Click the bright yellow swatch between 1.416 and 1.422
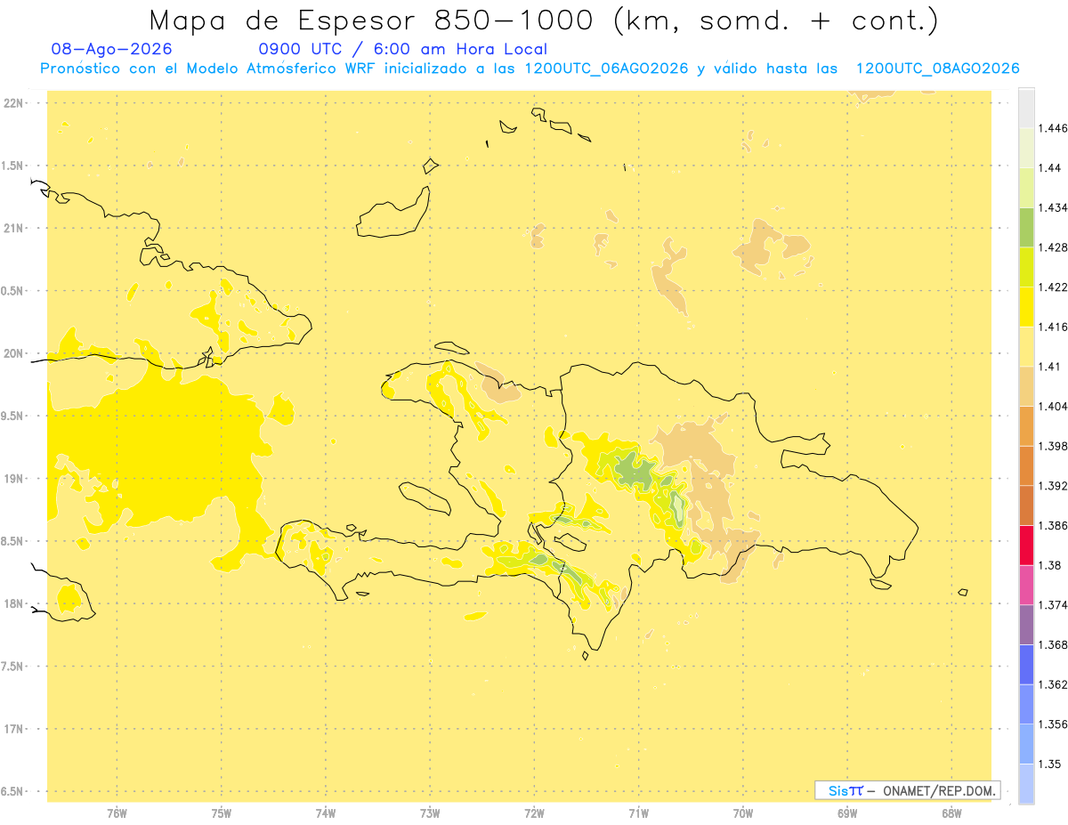The height and width of the screenshot is (825, 1068). pos(1026,306)
